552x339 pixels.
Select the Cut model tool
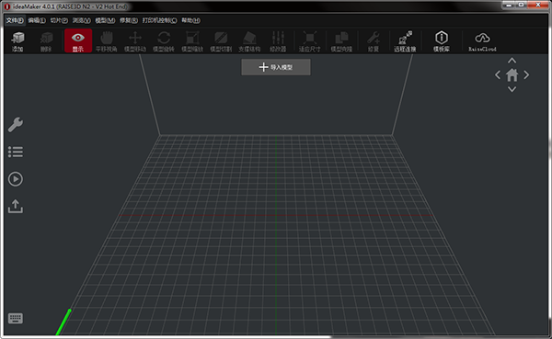(221, 41)
